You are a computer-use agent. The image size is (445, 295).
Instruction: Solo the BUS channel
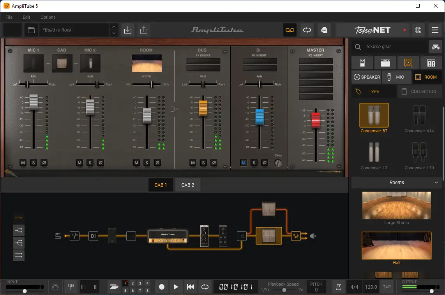[x=203, y=163]
